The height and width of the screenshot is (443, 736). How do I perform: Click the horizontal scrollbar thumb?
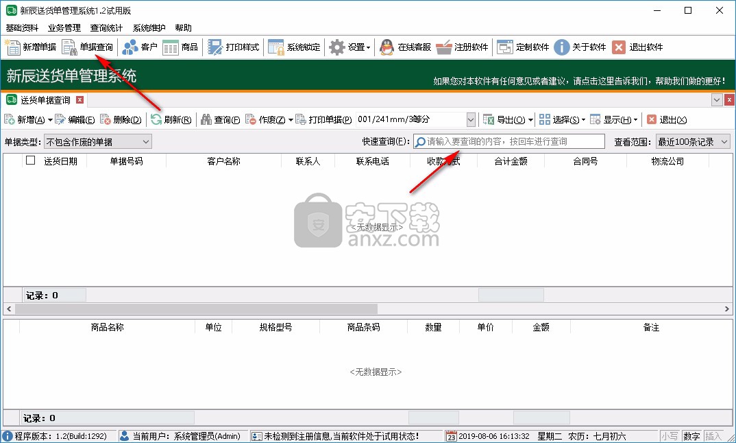coord(196,309)
